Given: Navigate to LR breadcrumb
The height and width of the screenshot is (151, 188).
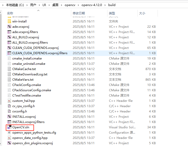Looking at the screenshot, I should [x=44, y=5].
